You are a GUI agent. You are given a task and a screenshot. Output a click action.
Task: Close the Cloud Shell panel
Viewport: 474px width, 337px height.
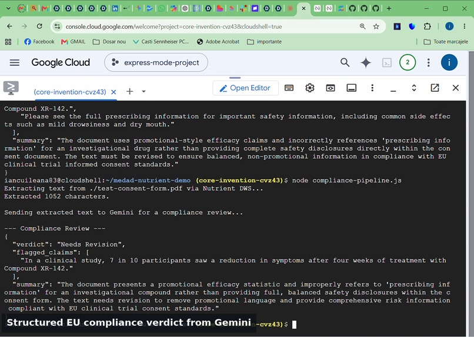click(x=456, y=88)
